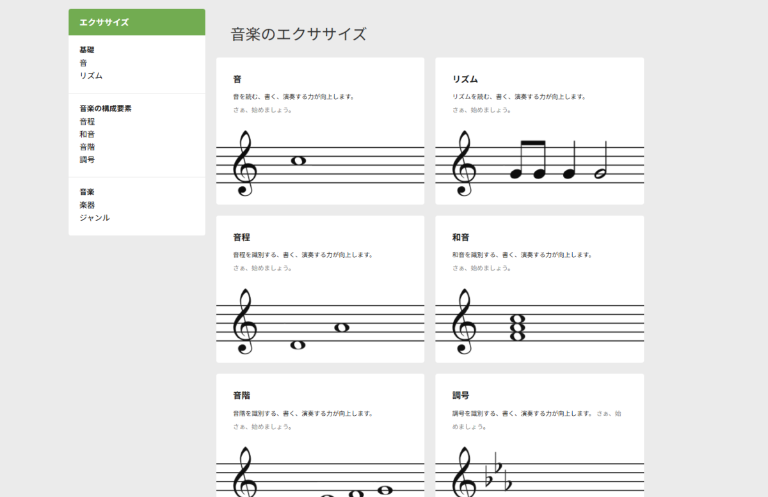
Task: Open the 音 card title
Action: [237, 79]
